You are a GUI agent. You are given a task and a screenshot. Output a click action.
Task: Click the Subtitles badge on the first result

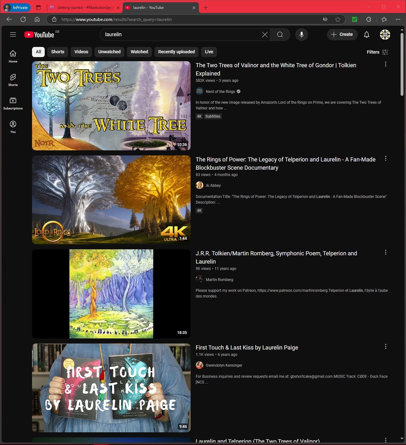coord(213,116)
